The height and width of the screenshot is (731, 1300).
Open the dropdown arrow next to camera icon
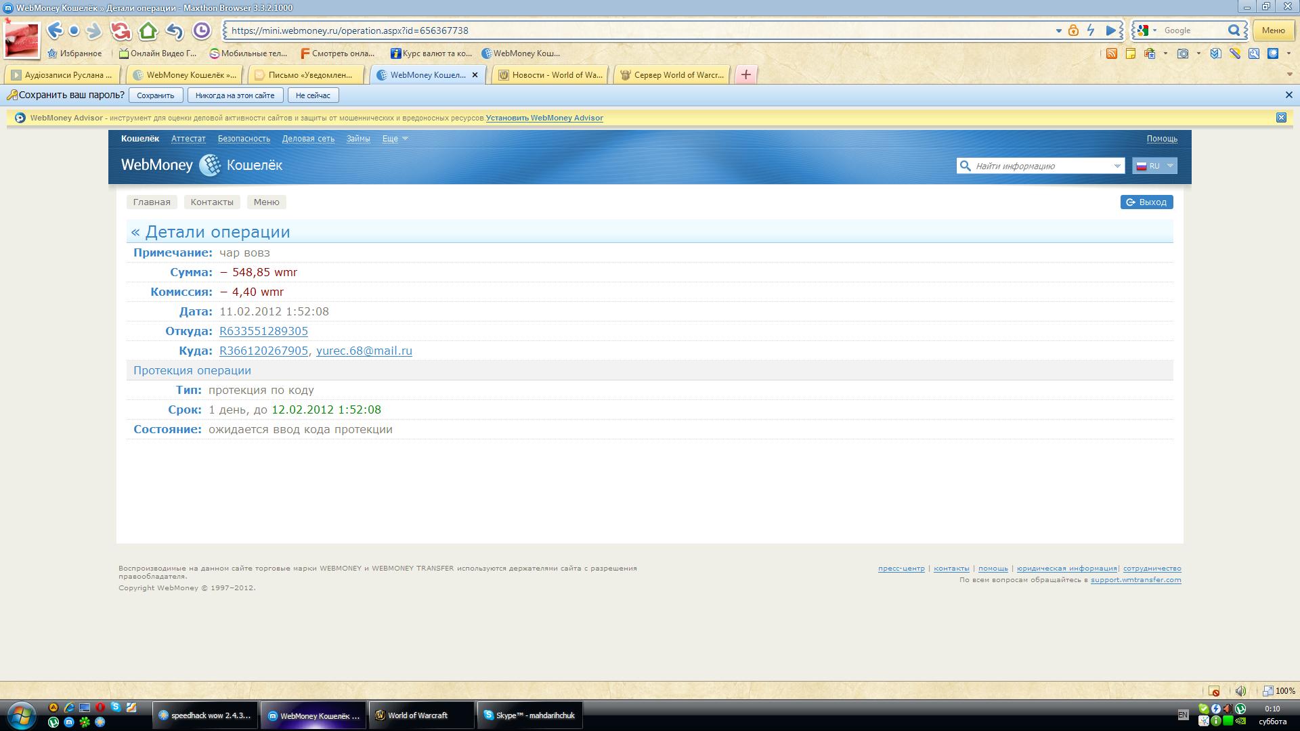(x=1198, y=53)
